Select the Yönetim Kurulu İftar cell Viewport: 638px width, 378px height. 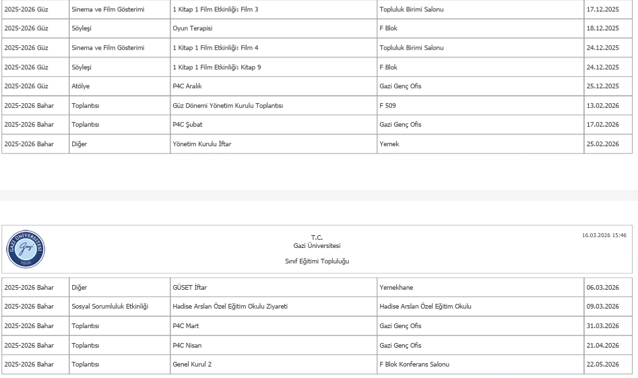[202, 144]
